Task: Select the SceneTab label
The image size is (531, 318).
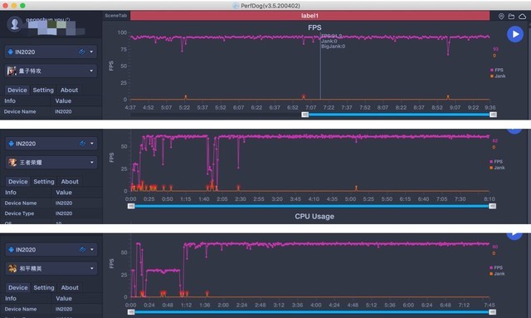Action: [x=115, y=16]
